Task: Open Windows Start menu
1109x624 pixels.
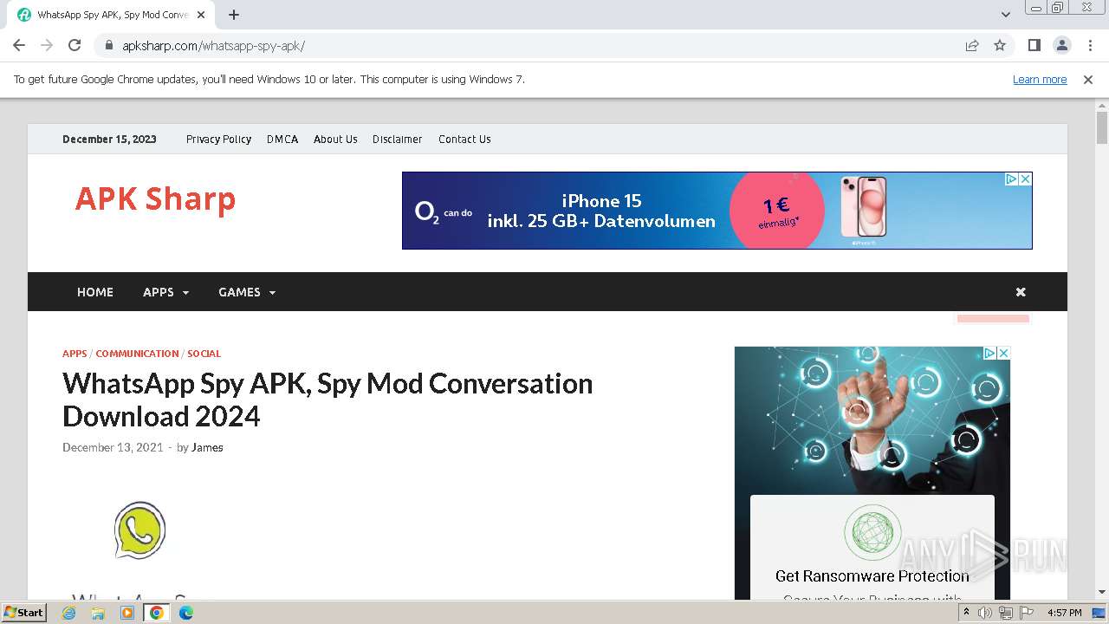Action: pos(23,613)
